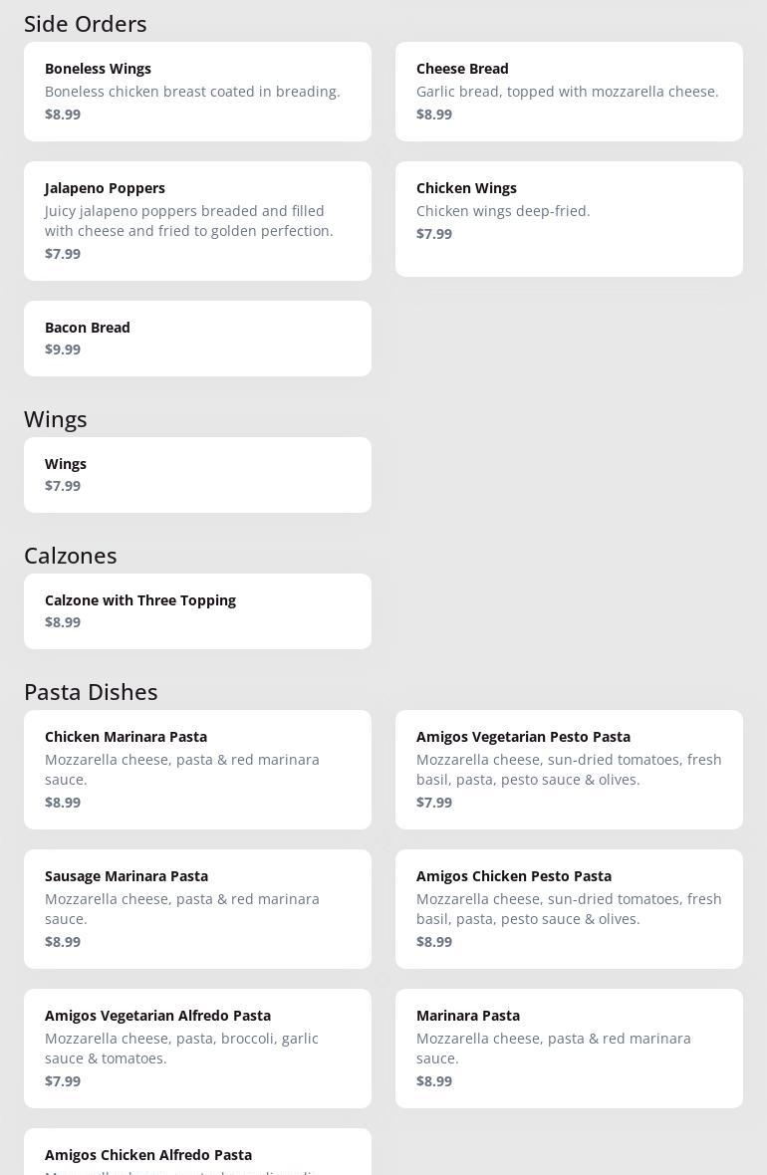Click the Chicken Wings item

[x=569, y=218]
